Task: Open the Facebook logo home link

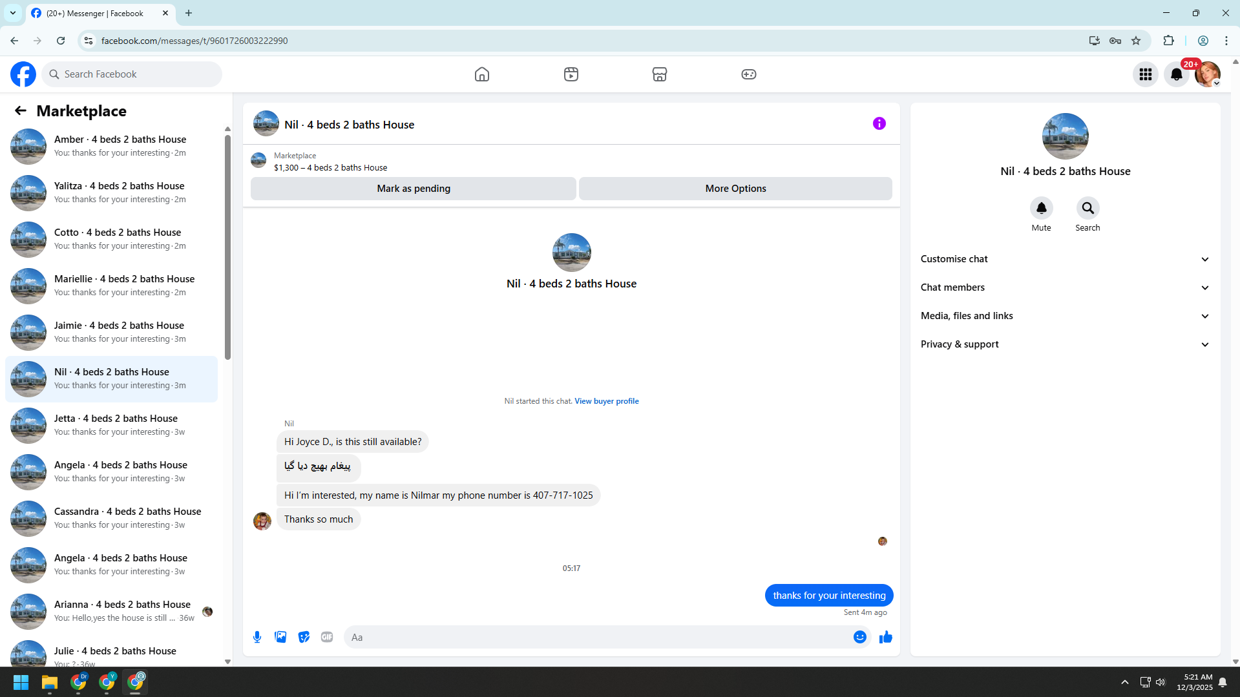Action: coord(23,74)
